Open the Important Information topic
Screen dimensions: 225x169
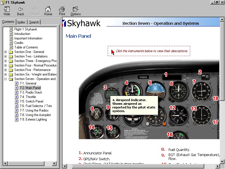point(28,38)
